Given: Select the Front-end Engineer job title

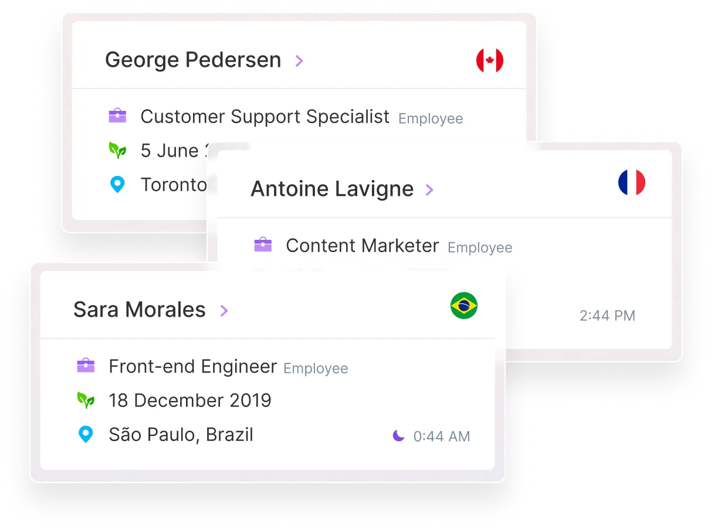Looking at the screenshot, I should (192, 367).
